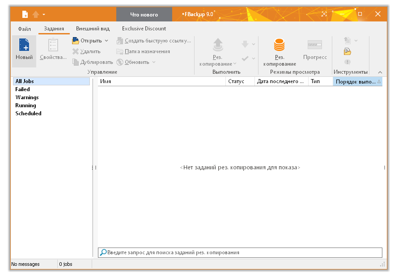Screen dimensions: 394x273
Task: Switch to the Задания tab
Action: click(x=54, y=29)
